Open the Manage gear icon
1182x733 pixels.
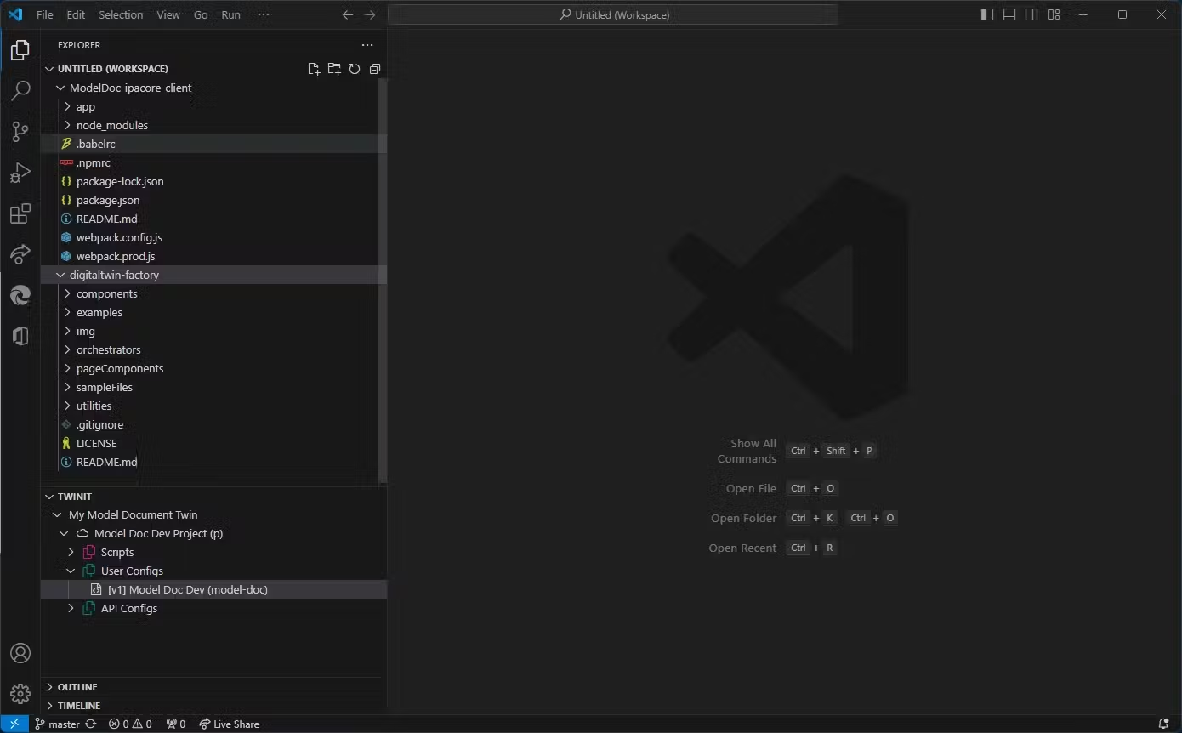(20, 694)
